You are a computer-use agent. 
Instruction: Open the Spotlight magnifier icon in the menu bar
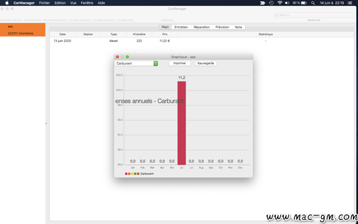313,3
